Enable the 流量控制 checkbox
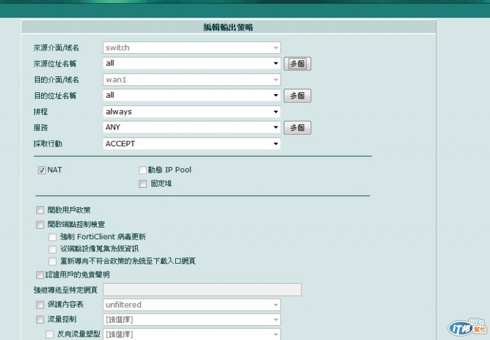Viewport: 490px width, 340px height. (x=40, y=319)
